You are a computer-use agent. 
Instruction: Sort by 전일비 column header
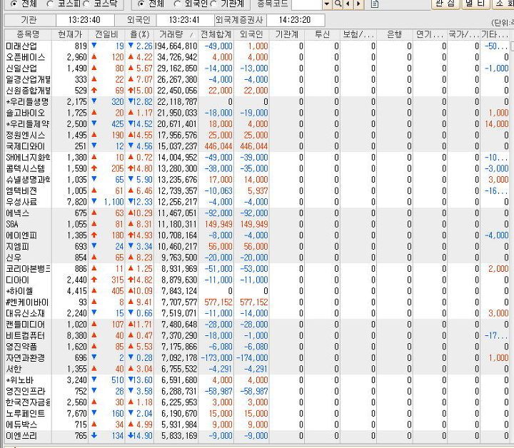point(106,34)
